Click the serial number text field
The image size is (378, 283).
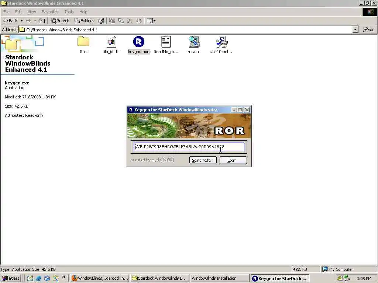click(x=189, y=147)
